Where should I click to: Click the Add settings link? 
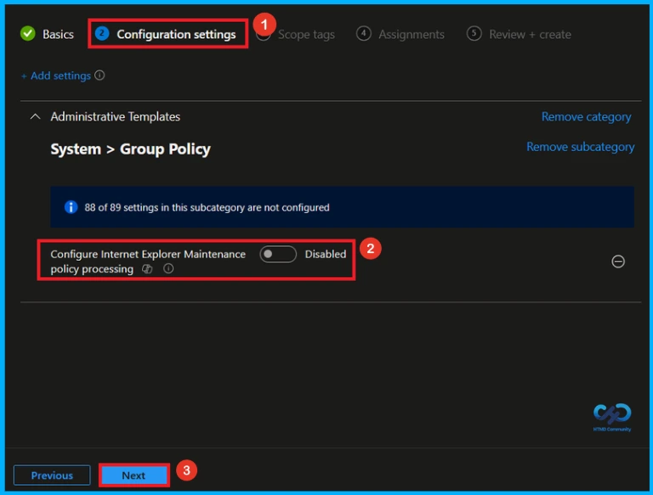(56, 76)
